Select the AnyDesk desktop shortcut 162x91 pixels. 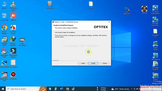[13, 16]
